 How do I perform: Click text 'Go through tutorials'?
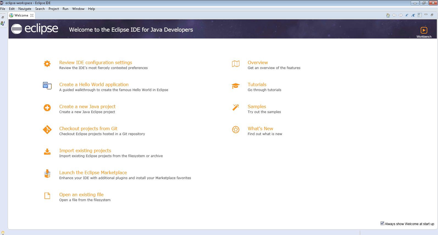[x=265, y=90]
